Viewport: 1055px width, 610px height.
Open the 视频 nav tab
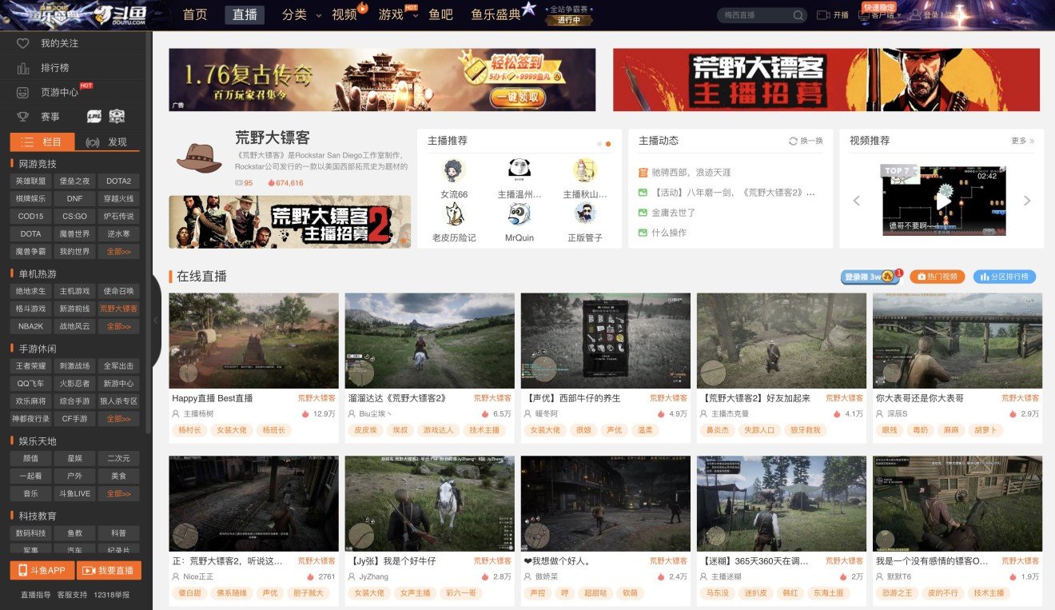pyautogui.click(x=344, y=14)
